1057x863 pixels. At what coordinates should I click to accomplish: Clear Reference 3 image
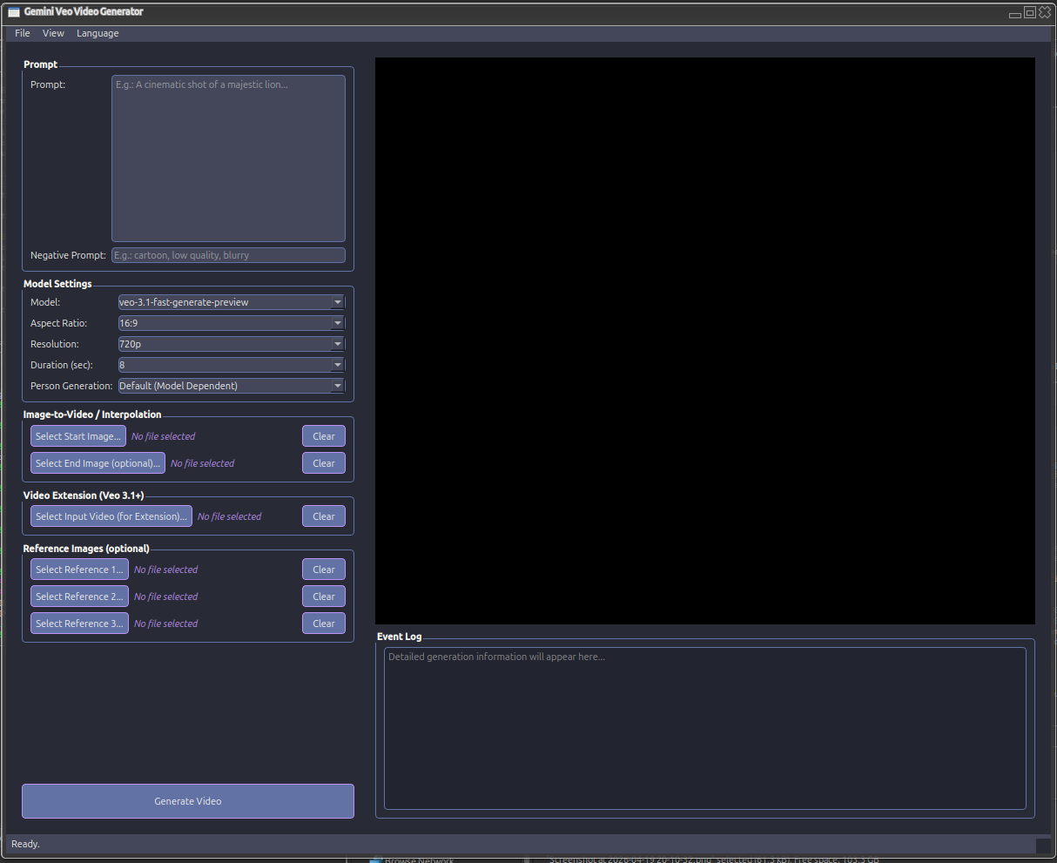click(324, 624)
